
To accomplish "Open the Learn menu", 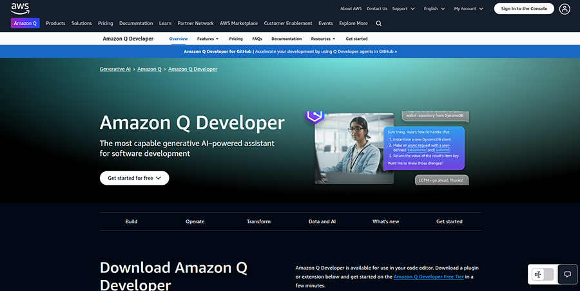I will coord(165,23).
